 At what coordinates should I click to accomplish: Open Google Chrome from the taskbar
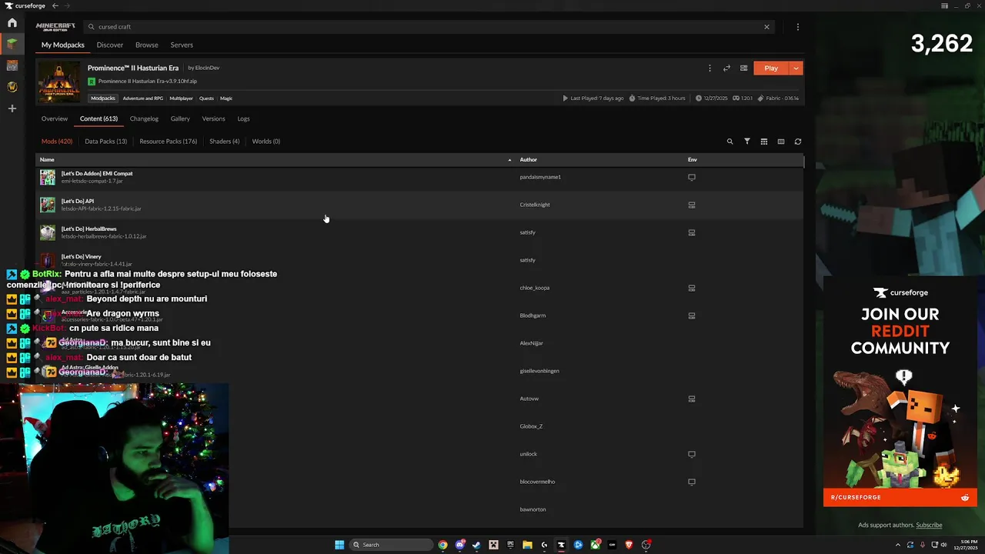click(x=442, y=545)
